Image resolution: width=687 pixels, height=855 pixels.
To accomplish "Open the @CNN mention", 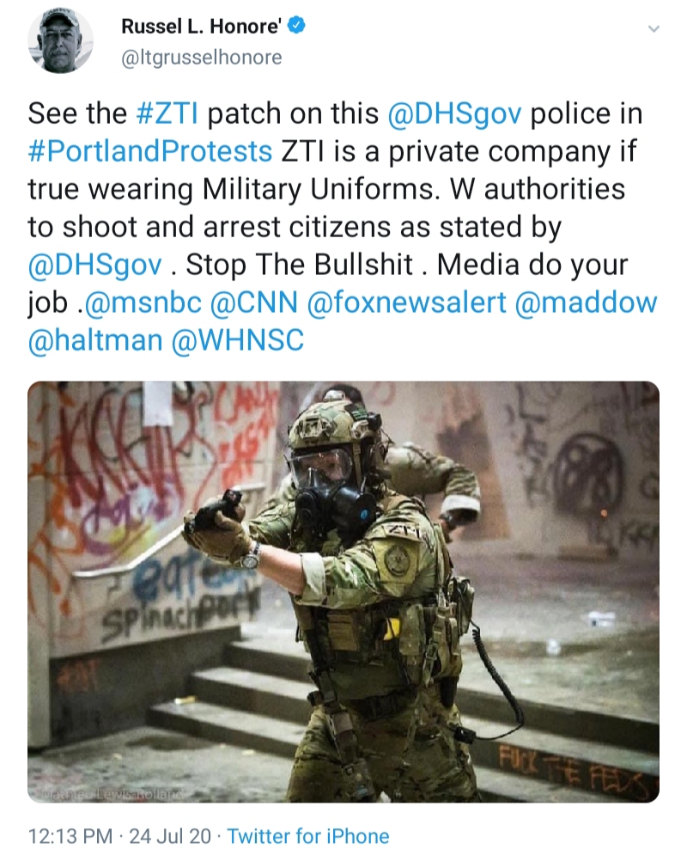I will pyautogui.click(x=254, y=302).
